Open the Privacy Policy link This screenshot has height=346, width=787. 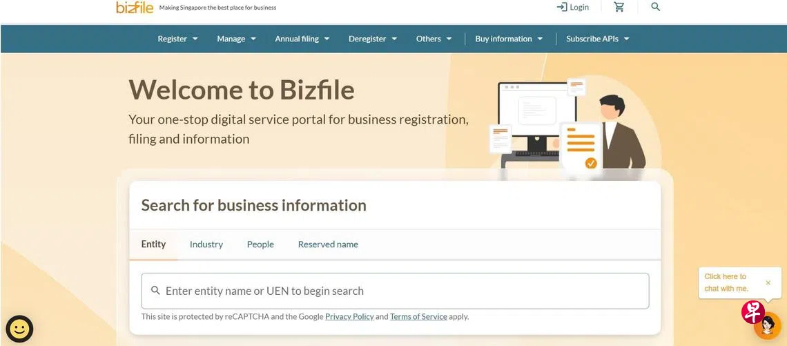349,316
